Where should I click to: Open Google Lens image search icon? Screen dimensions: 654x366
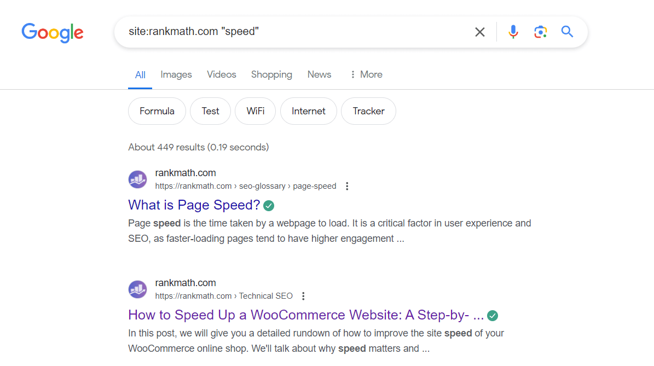click(540, 32)
